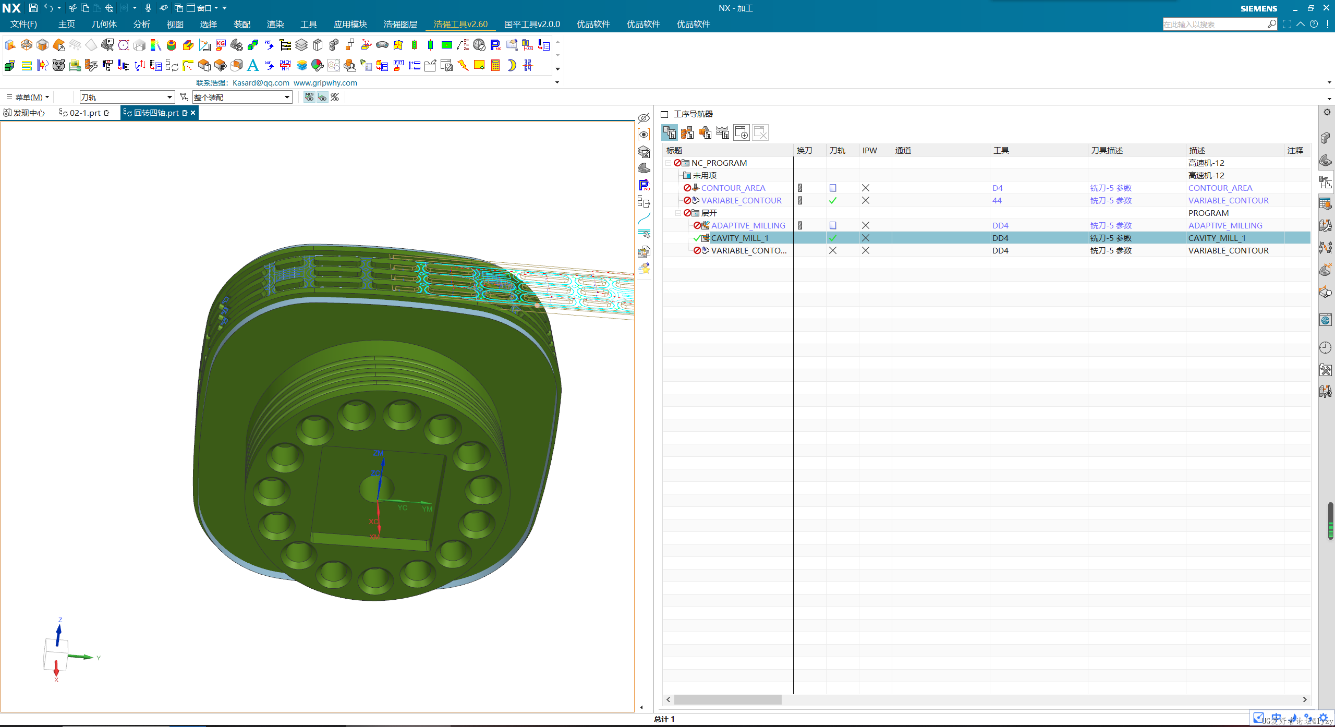Open the www.gripwhy.com link
Screen dimensions: 1335x727
(x=325, y=82)
